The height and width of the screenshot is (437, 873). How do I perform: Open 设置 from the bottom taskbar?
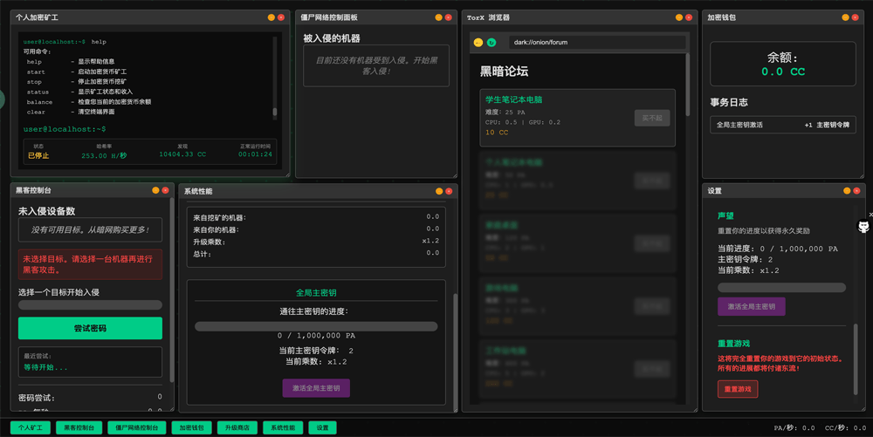tap(323, 428)
